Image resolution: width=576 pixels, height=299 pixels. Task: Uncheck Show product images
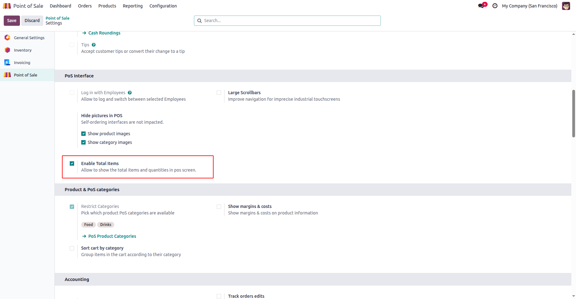pos(83,134)
